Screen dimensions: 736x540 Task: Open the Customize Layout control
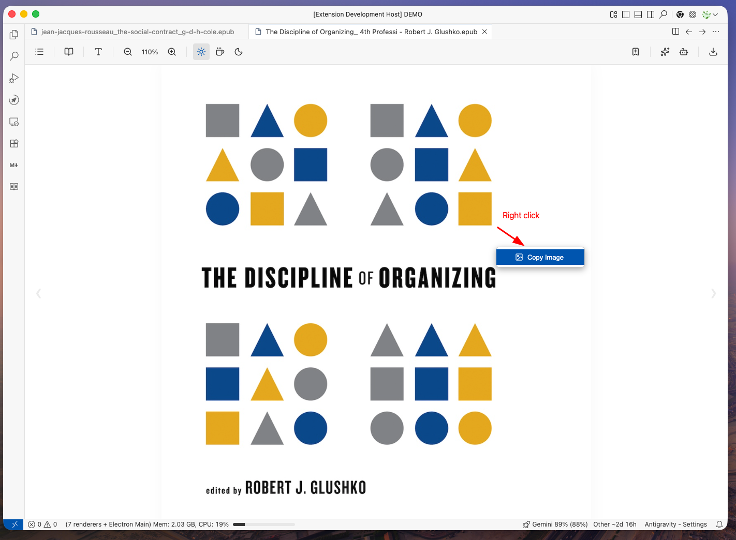[x=614, y=14]
